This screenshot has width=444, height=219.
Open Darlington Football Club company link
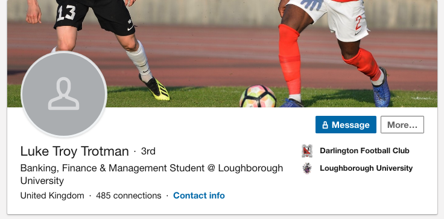[x=364, y=151]
